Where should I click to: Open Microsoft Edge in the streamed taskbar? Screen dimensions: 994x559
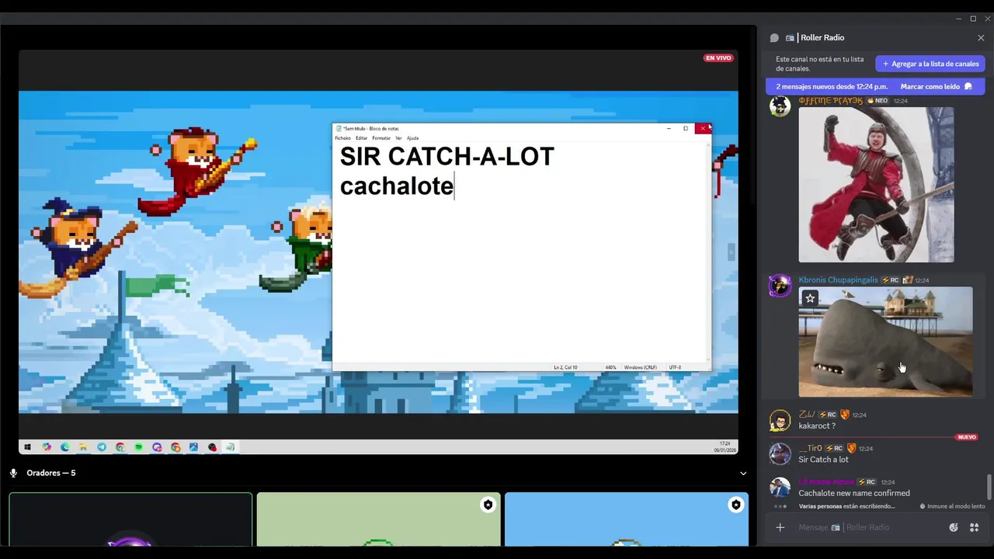click(x=64, y=447)
